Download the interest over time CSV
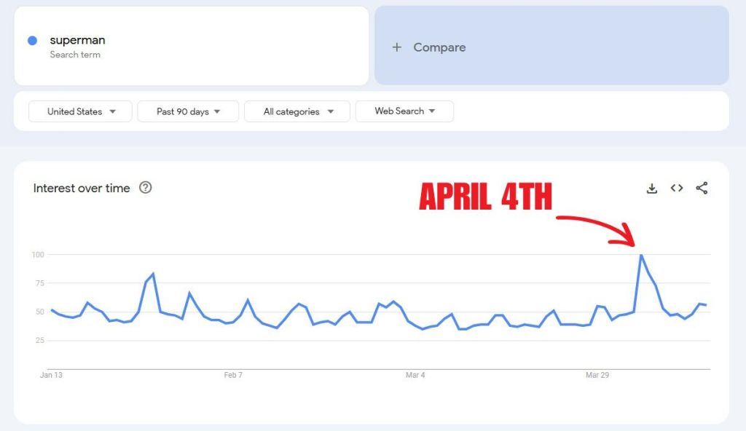Screen dimensions: 746x431 click(x=652, y=189)
